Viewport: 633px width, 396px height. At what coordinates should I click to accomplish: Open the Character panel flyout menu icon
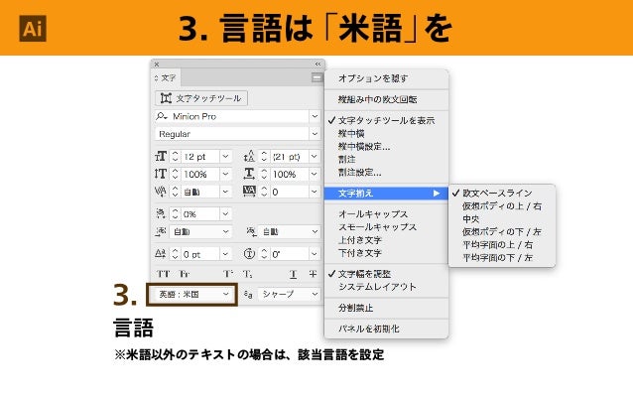pos(317,77)
